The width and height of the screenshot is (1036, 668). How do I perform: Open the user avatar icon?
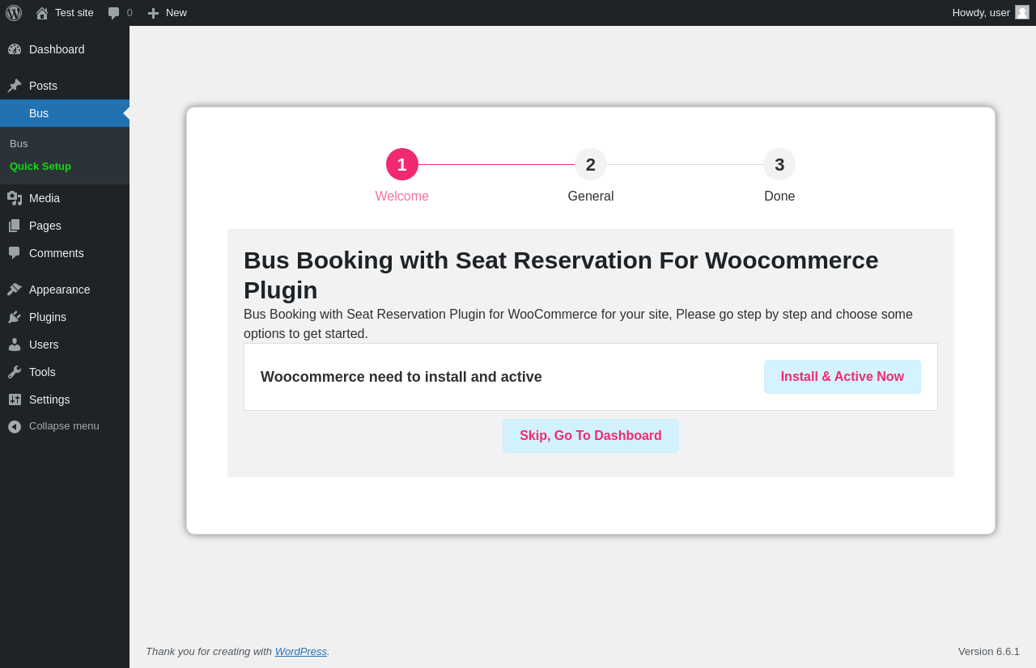(1022, 12)
